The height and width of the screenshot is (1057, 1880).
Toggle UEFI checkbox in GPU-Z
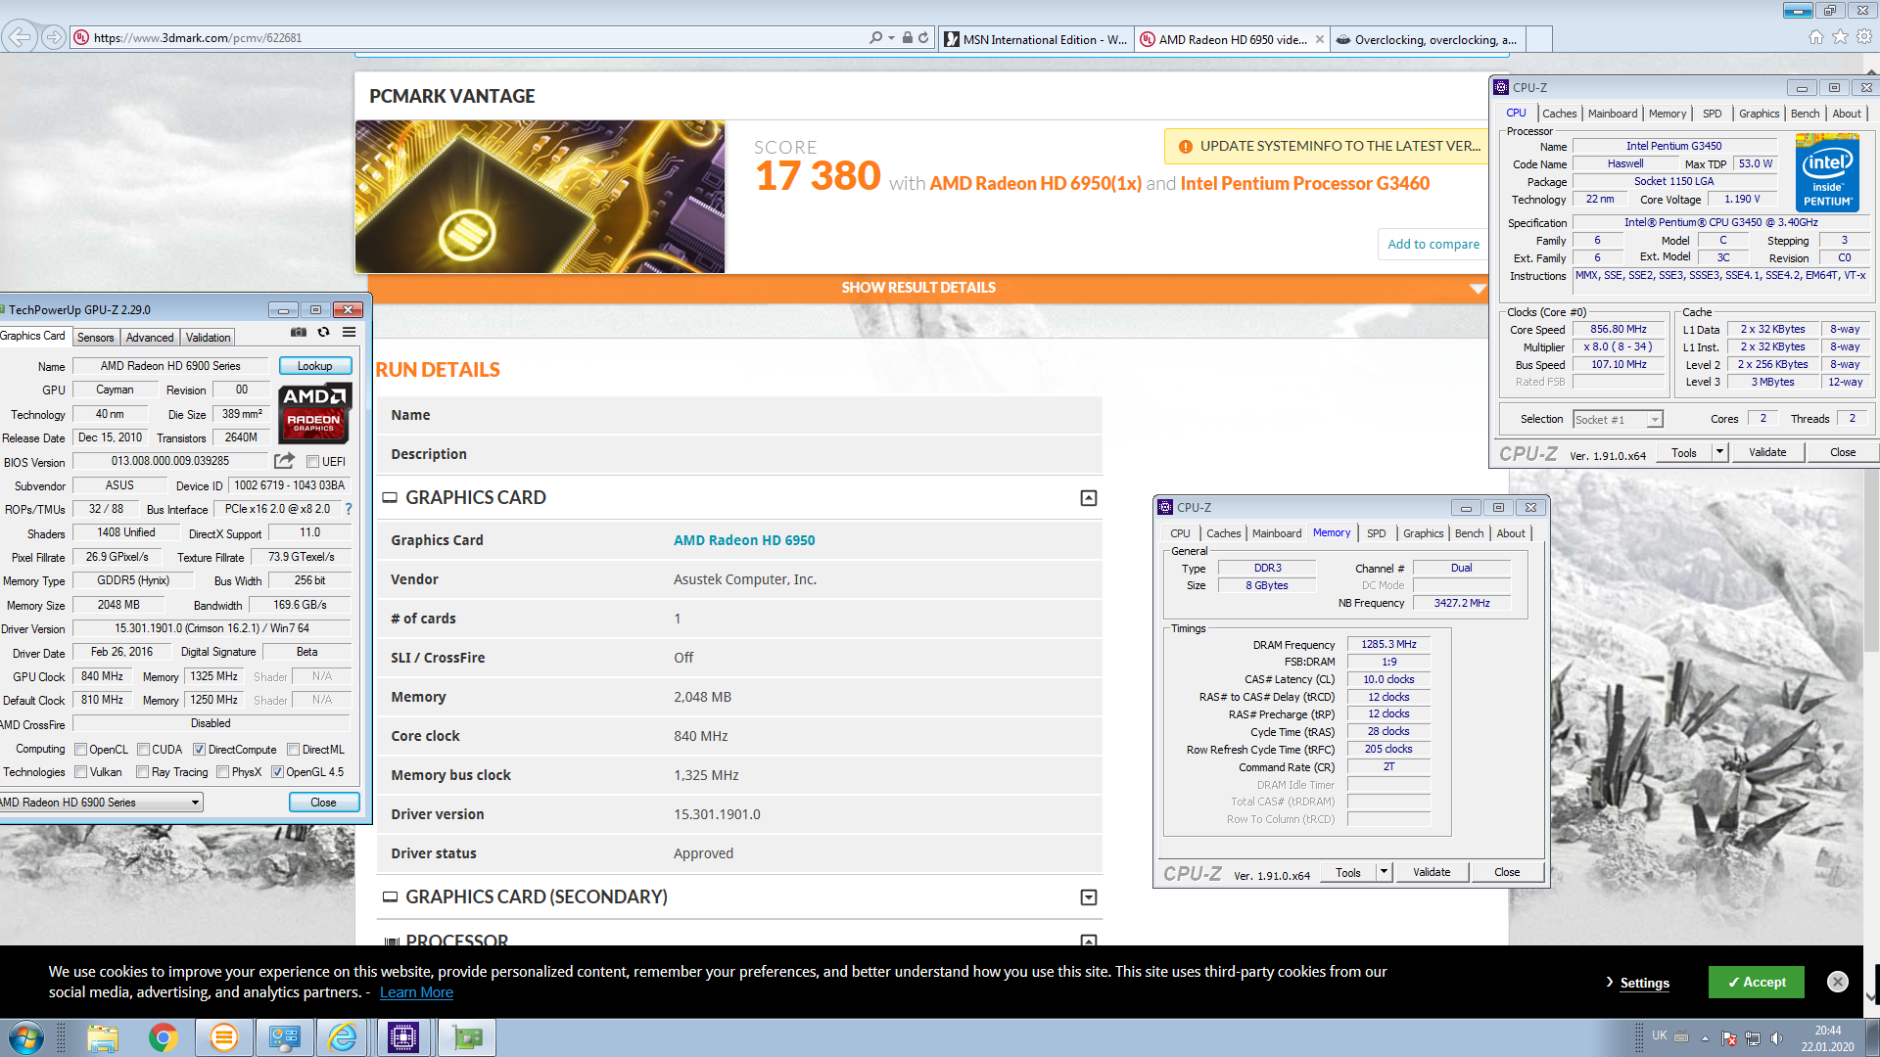click(312, 462)
